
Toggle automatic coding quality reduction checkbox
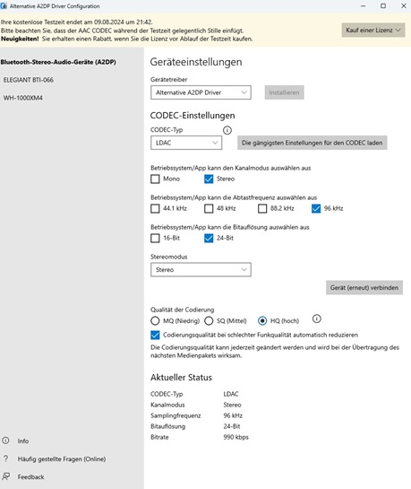click(x=155, y=335)
